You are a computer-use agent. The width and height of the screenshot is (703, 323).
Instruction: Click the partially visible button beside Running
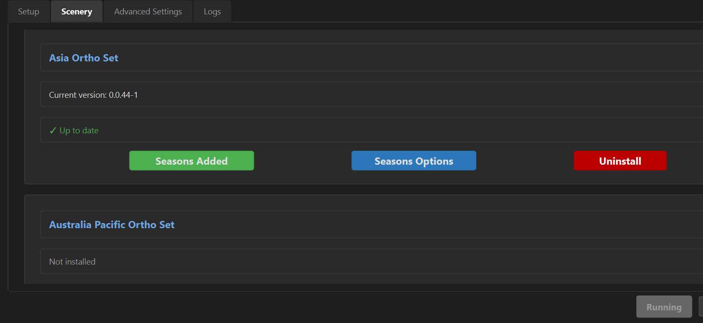[x=700, y=306]
